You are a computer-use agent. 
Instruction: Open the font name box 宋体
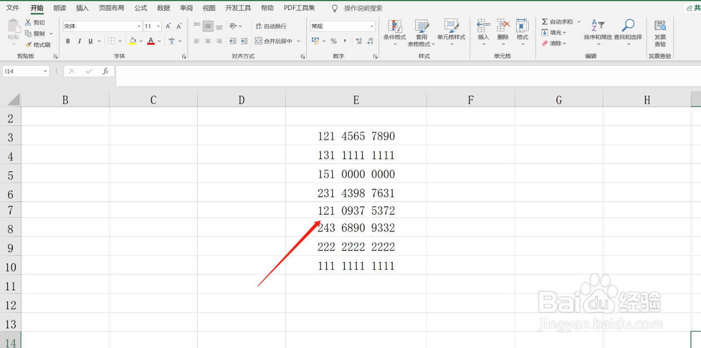click(x=103, y=26)
